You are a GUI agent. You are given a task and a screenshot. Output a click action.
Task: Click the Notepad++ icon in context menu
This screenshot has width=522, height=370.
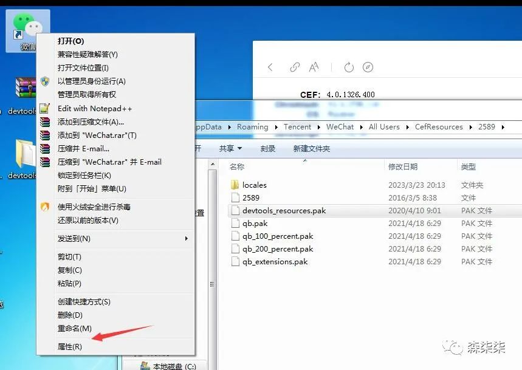(43, 108)
